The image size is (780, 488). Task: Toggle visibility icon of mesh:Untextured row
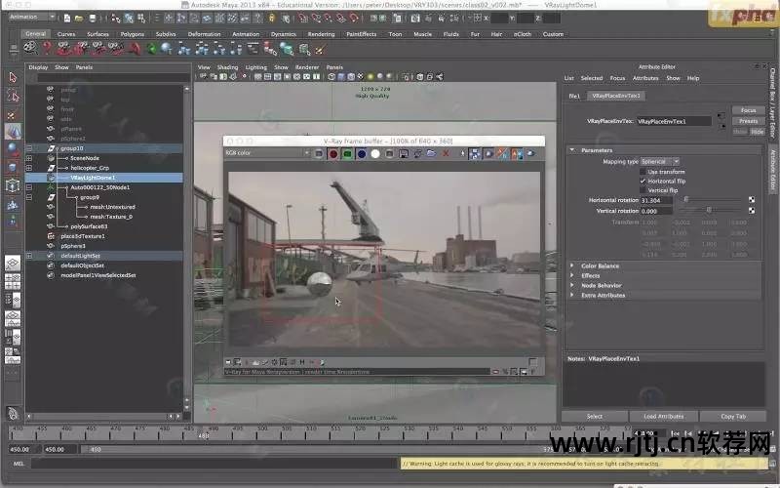click(x=51, y=207)
